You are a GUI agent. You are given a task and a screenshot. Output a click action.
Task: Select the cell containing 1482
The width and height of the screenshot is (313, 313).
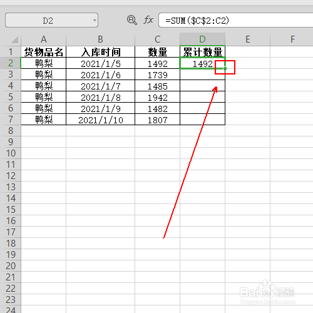tap(158, 108)
